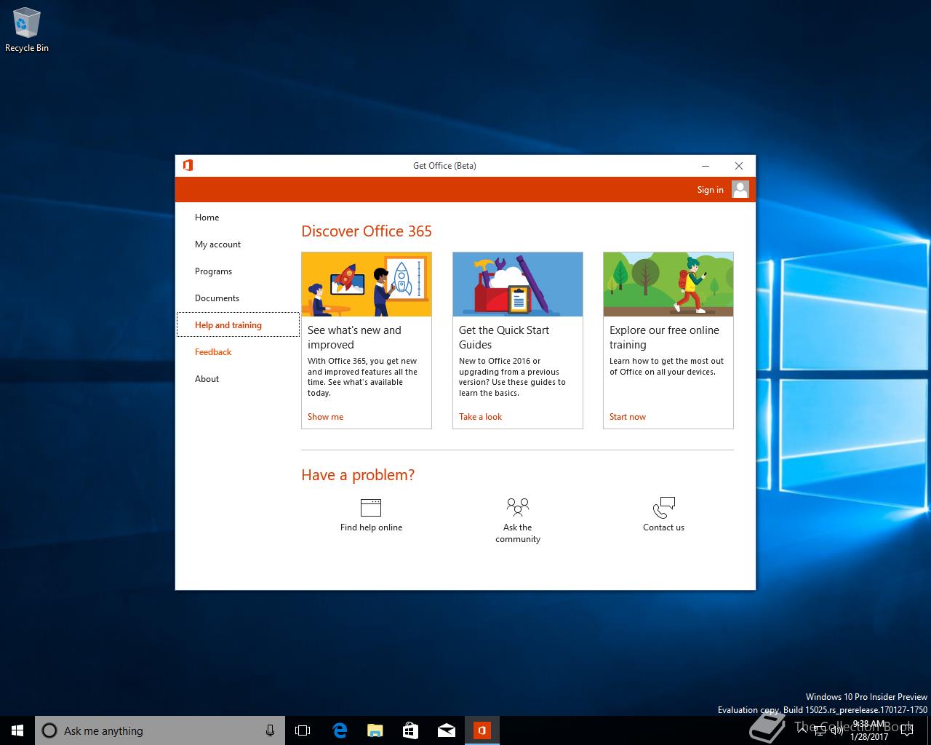Launch Microsoft Edge from the taskbar
The width and height of the screenshot is (931, 745).
339,730
